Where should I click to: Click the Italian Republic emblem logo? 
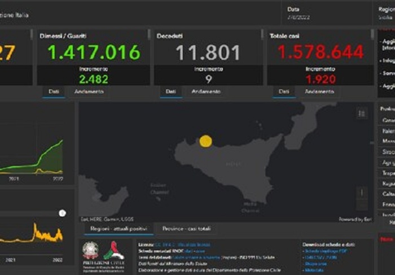coord(90,250)
